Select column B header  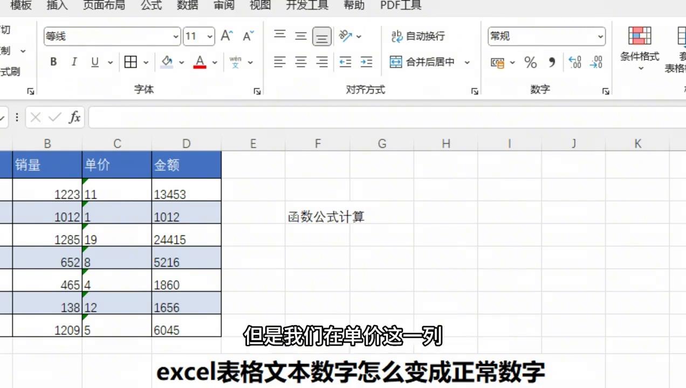click(x=47, y=144)
